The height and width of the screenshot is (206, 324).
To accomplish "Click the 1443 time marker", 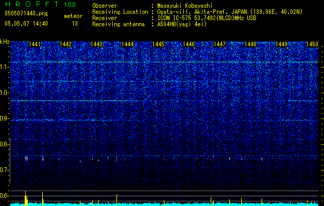I will pyautogui.click(x=96, y=44).
